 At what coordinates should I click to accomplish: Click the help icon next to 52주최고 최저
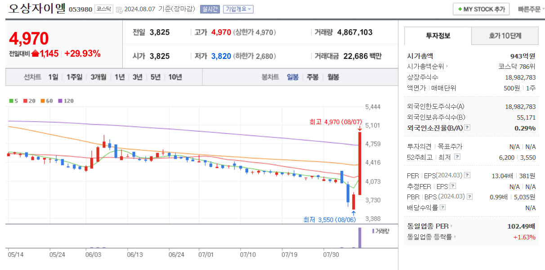457,157
